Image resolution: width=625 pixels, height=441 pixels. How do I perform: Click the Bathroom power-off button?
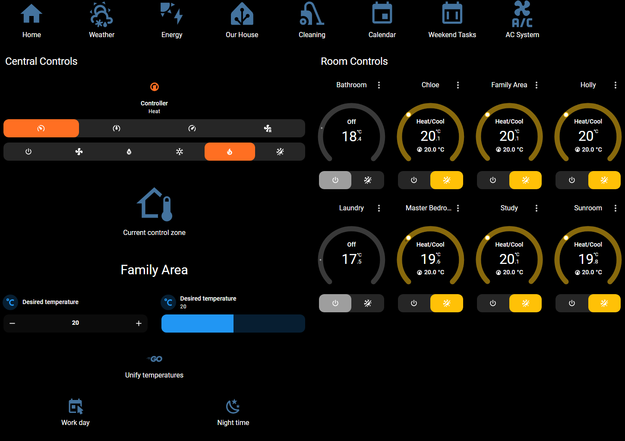pyautogui.click(x=335, y=180)
